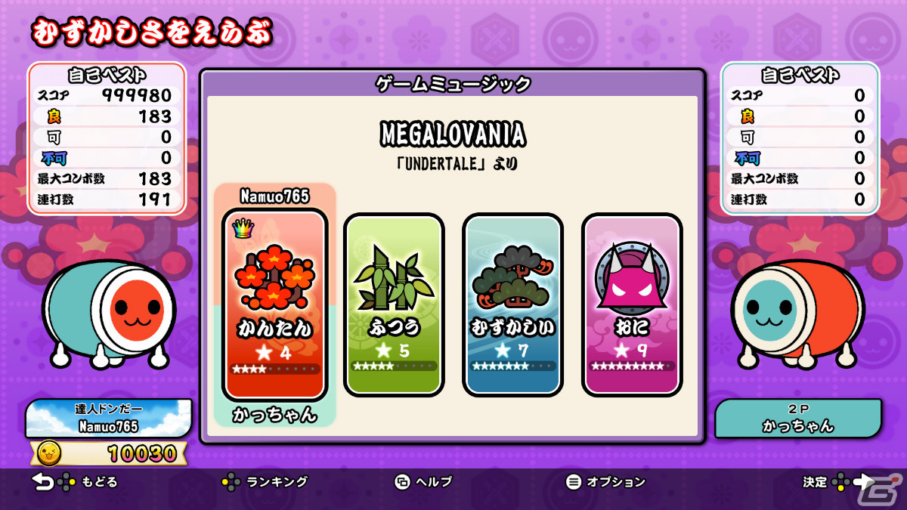Open ヘルプ help from bottom bar
This screenshot has width=907, height=510.
(423, 481)
